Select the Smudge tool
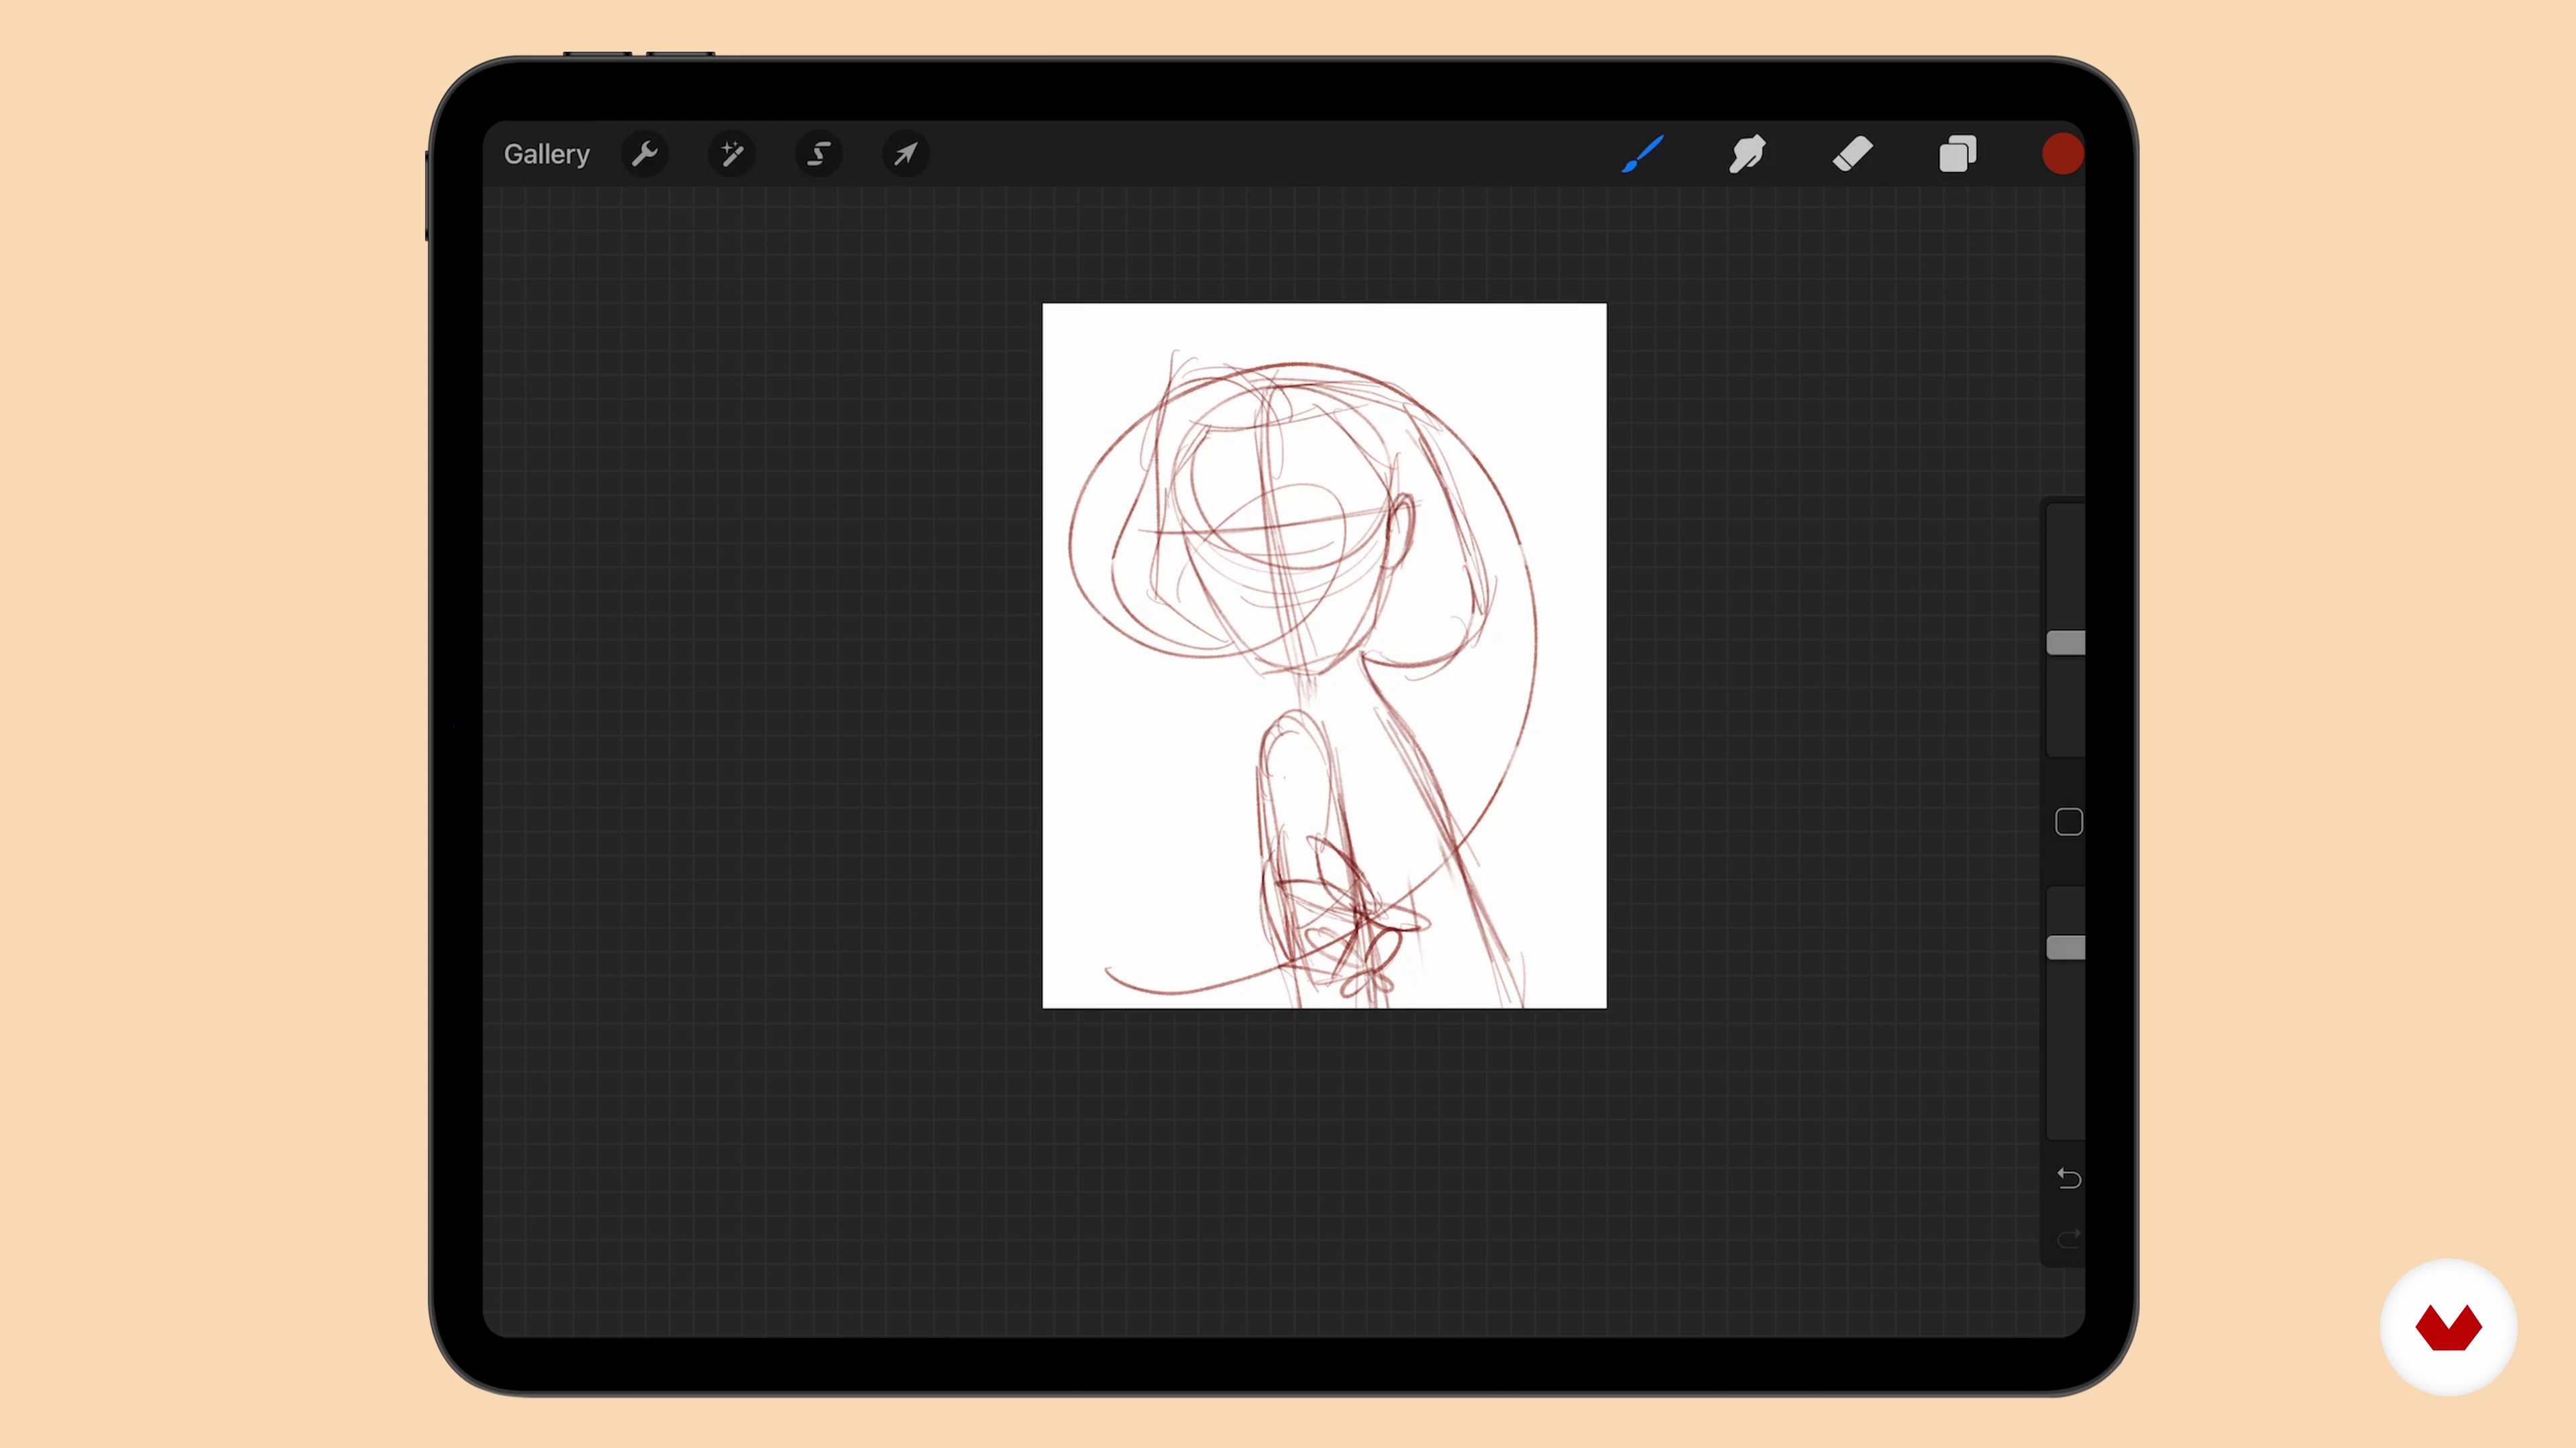Screen dimensions: 2576x1448 click(1747, 154)
